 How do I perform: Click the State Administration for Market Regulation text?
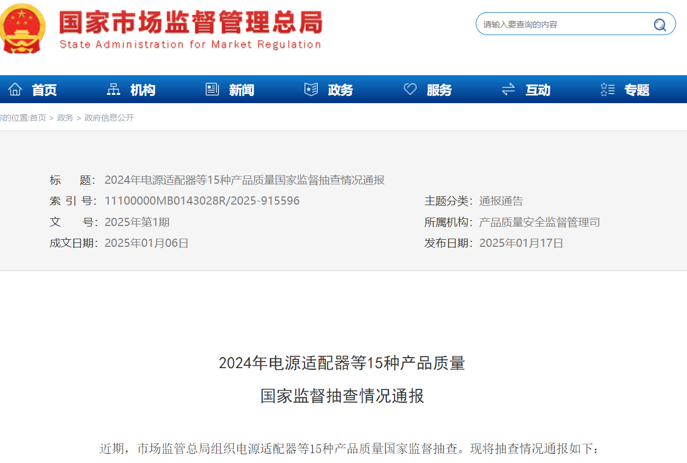tap(190, 44)
